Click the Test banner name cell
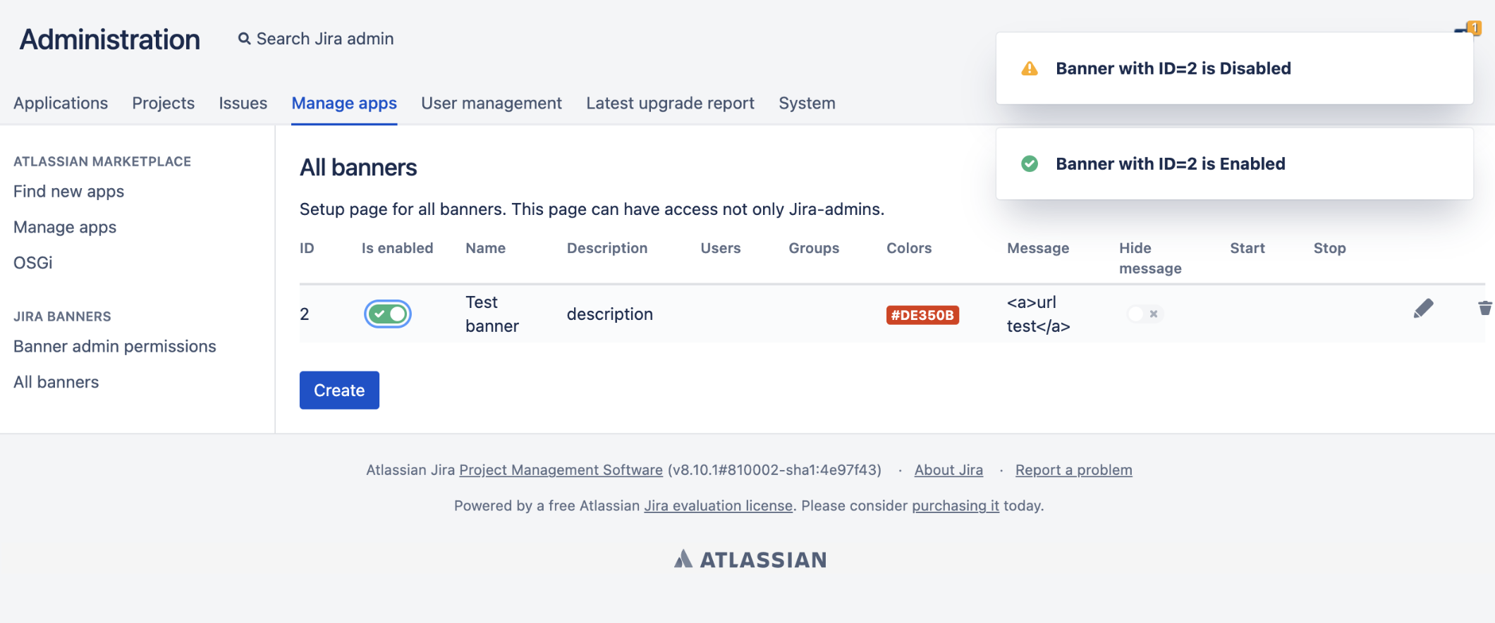The height and width of the screenshot is (623, 1495). tap(492, 314)
